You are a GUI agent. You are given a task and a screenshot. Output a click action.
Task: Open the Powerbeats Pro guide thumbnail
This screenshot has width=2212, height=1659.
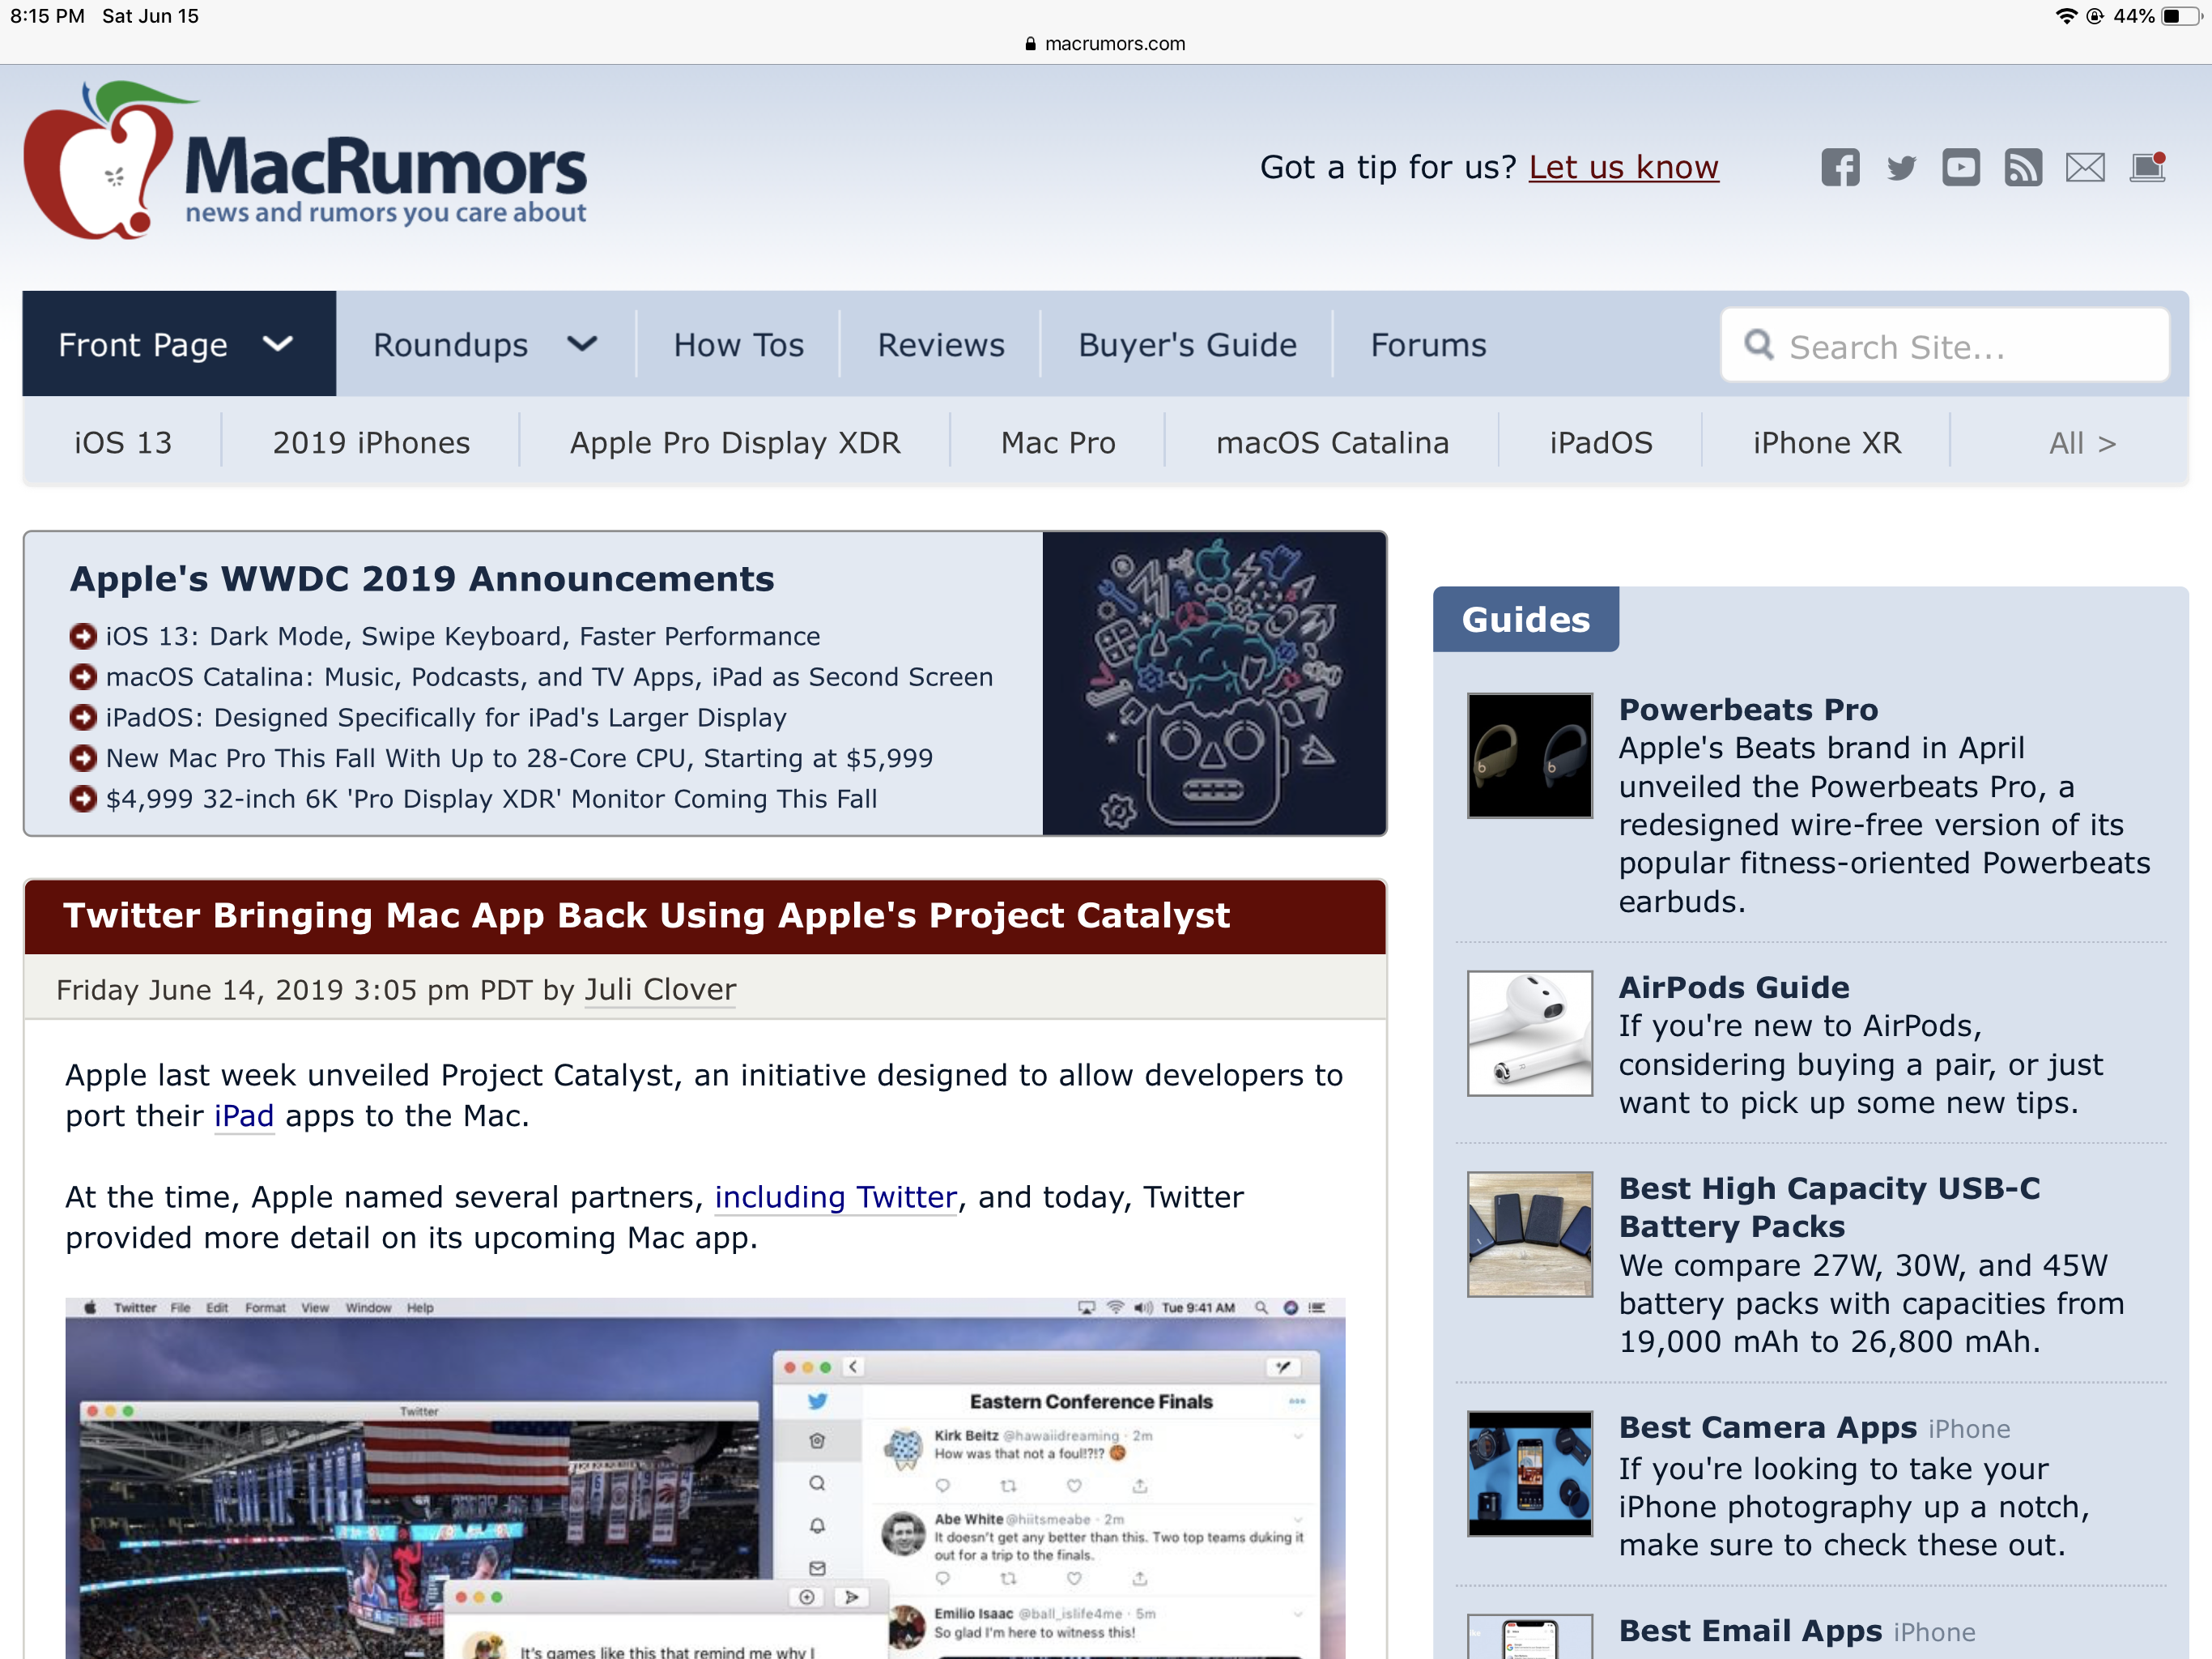pyautogui.click(x=1529, y=756)
